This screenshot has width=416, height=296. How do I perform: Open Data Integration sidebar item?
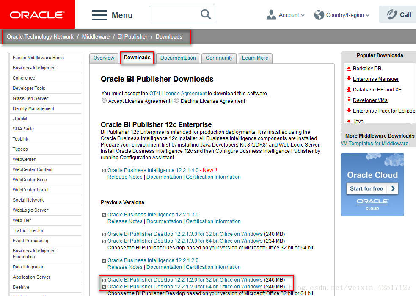click(46, 267)
